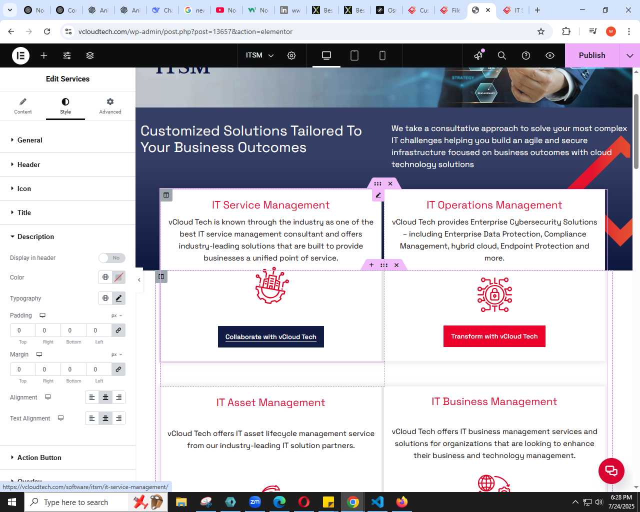Open ITSM page settings gear
The height and width of the screenshot is (512, 640).
[291, 55]
